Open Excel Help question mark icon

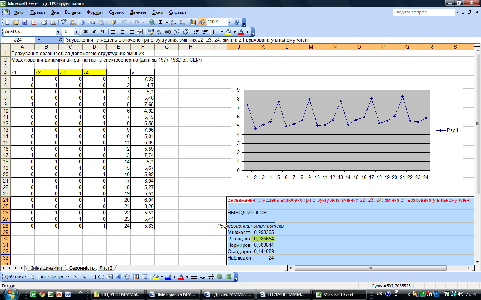coord(237,22)
